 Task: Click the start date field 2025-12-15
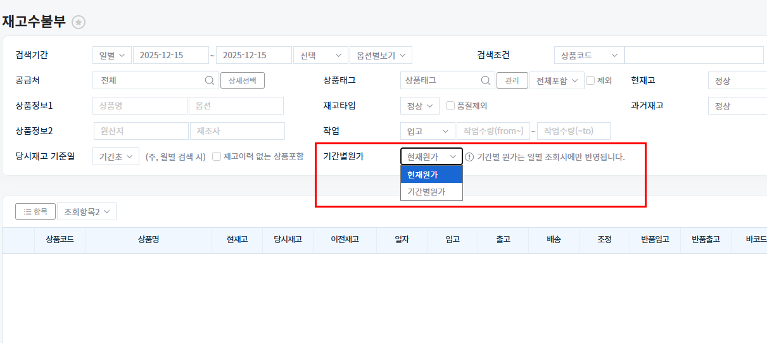(170, 55)
